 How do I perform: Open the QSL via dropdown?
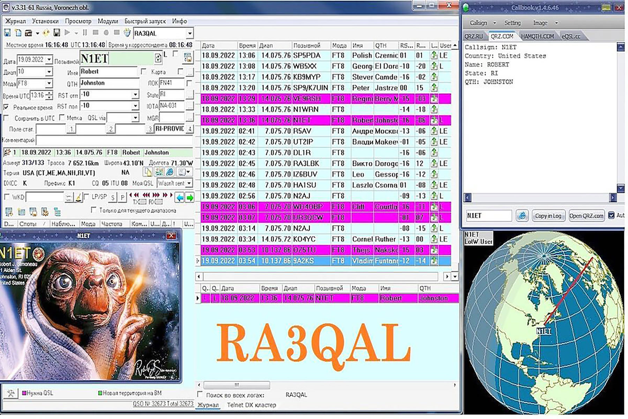[x=135, y=118]
